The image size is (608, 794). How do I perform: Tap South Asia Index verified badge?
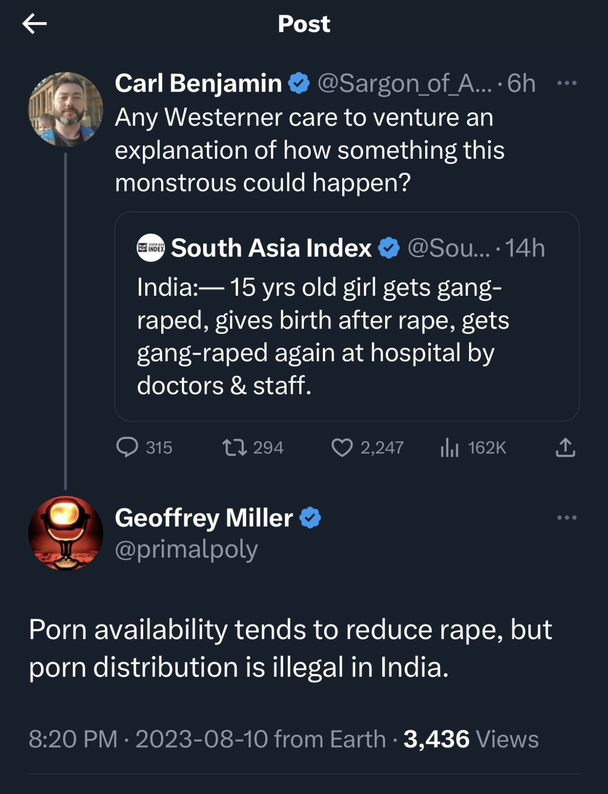389,248
